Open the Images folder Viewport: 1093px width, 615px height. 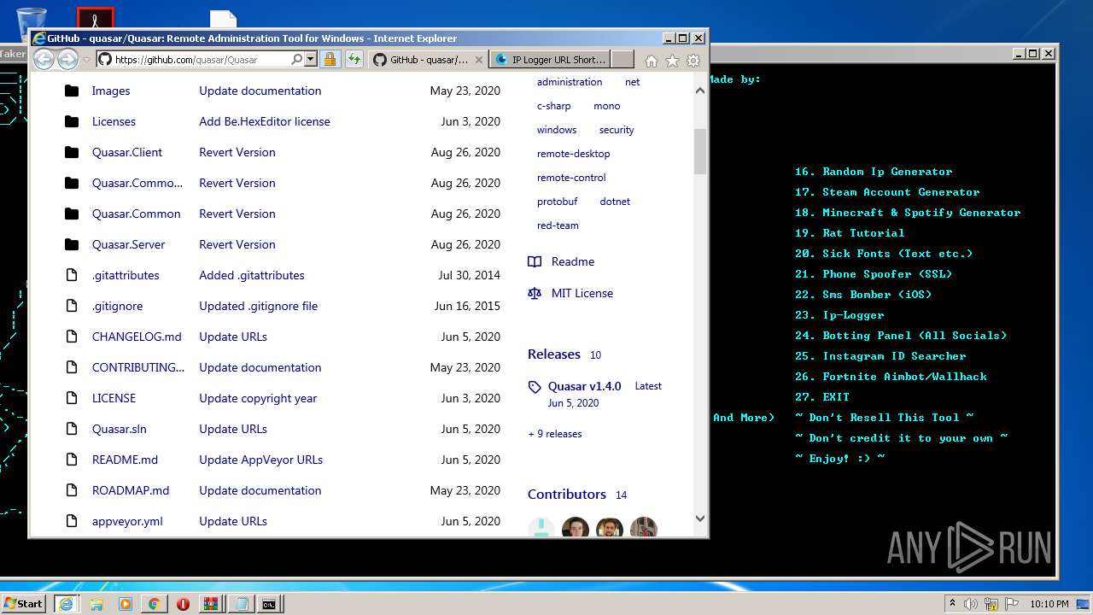coord(111,91)
